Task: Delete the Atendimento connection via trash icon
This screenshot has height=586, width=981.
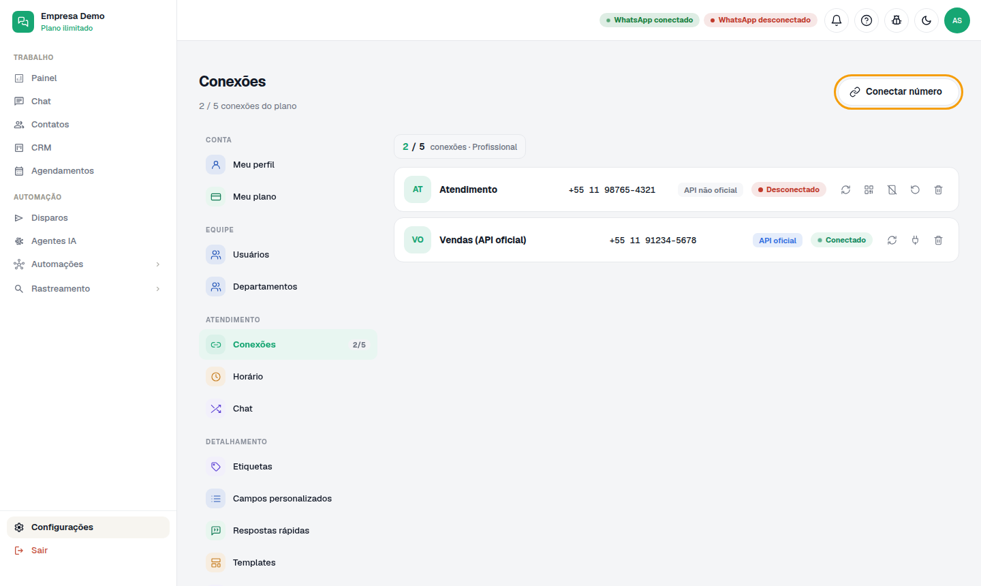Action: (x=938, y=190)
